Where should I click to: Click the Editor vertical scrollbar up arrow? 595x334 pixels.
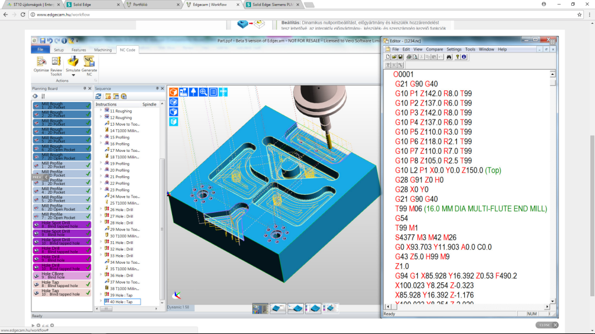[x=553, y=74]
